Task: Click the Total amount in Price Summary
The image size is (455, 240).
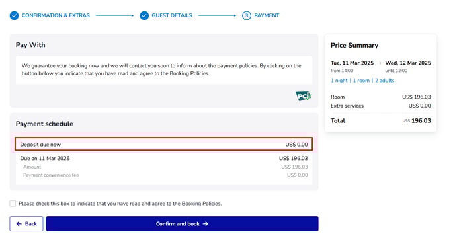Action: tap(417, 121)
